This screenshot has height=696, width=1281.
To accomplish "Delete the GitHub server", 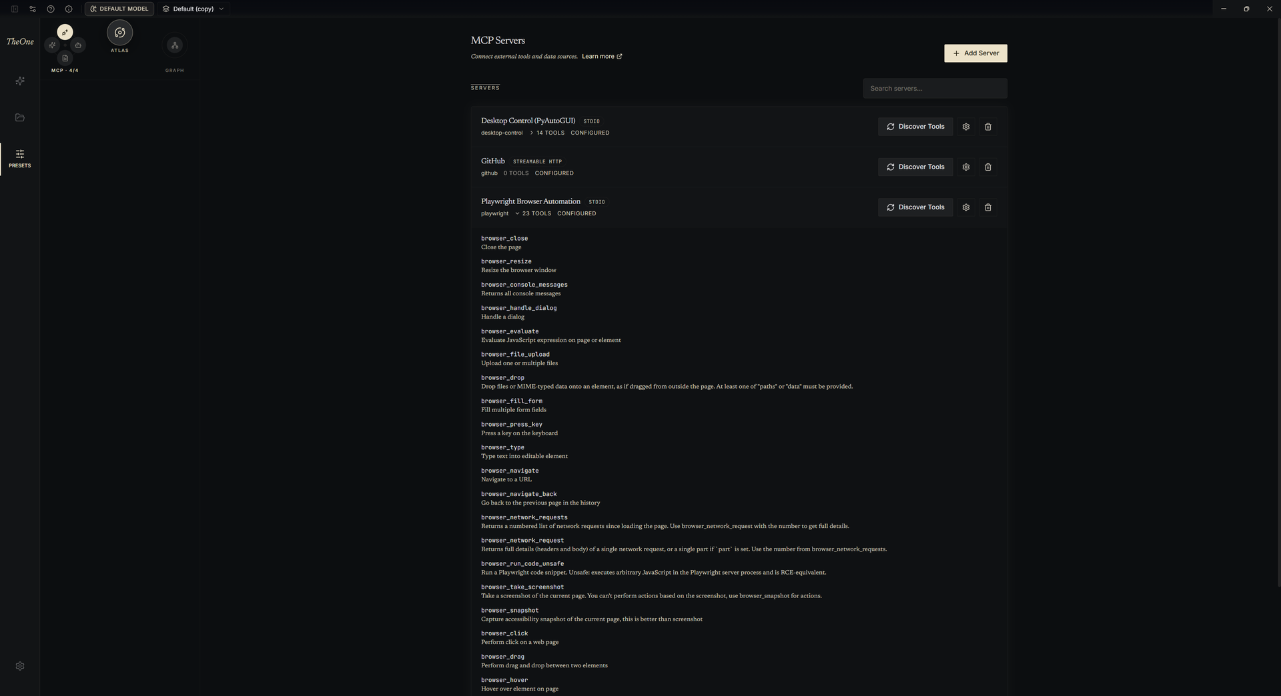I will tap(988, 167).
